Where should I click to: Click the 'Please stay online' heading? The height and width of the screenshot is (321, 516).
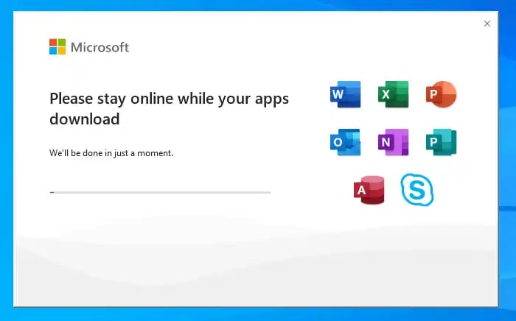tap(169, 108)
